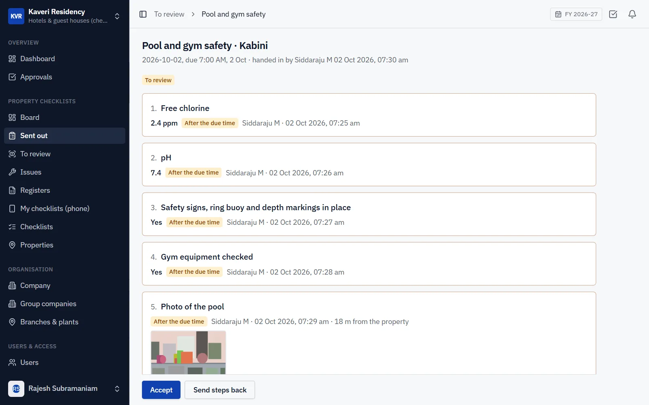Click the Dashboard icon in sidebar
Image resolution: width=649 pixels, height=405 pixels.
tap(12, 59)
